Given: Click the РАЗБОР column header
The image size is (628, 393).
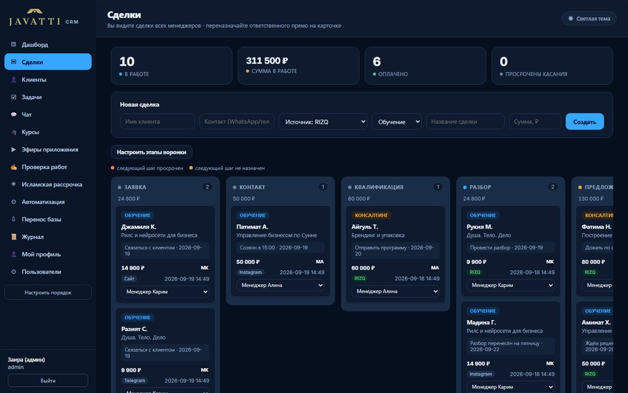Looking at the screenshot, I should (x=480, y=187).
